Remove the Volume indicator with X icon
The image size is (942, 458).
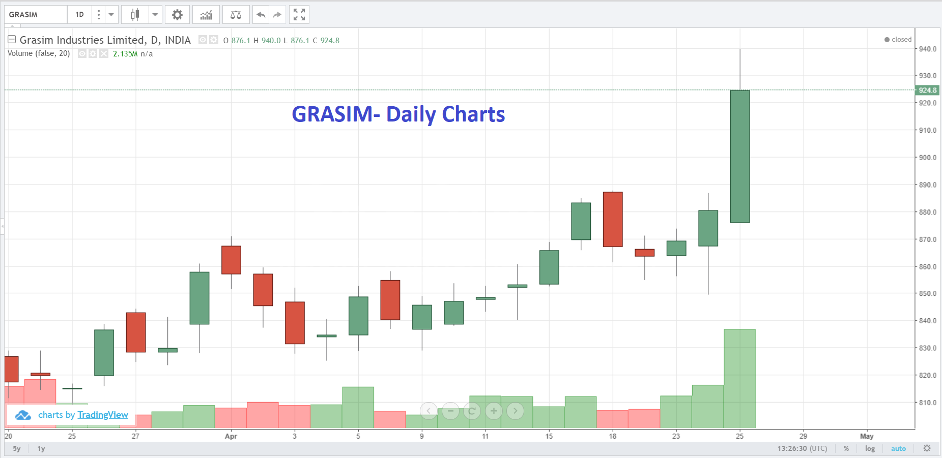[104, 53]
